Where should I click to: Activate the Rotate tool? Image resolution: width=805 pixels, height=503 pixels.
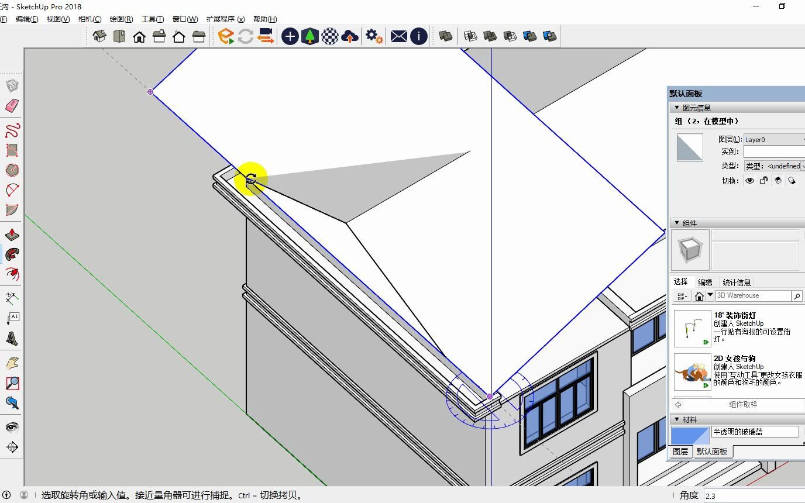click(x=12, y=254)
